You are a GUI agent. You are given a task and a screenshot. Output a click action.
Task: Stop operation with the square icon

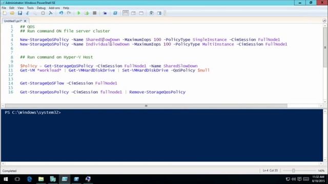94,13
